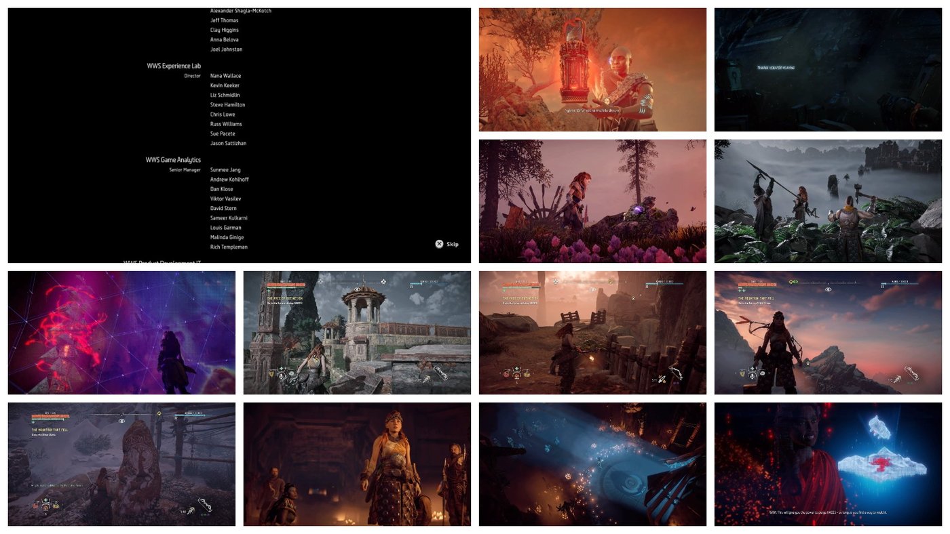Open the wooden fence canyon gameplay thumbnail
The height and width of the screenshot is (534, 950).
pyautogui.click(x=592, y=333)
